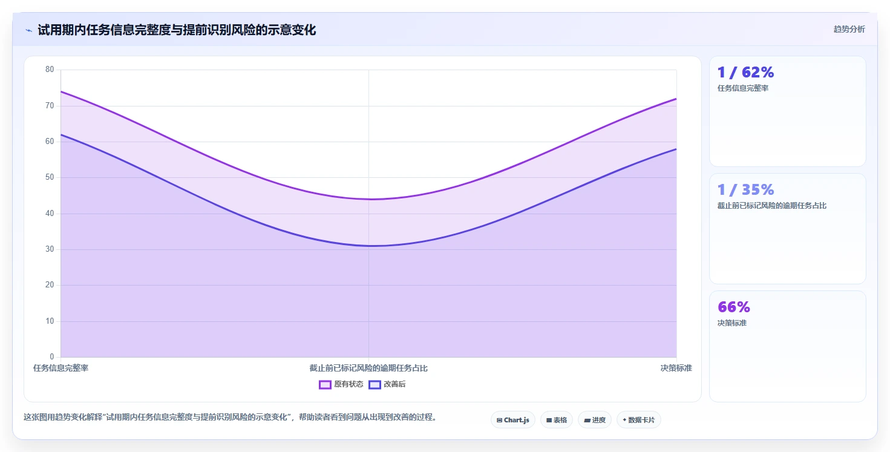890x452 pixels.
Task: Click the 截止前已标记风险的逾期任务占比 x-axis label
Action: coord(368,368)
